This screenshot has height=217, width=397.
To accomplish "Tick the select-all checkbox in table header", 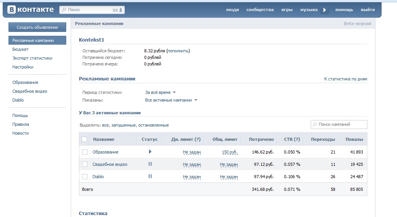I will pyautogui.click(x=84, y=139).
